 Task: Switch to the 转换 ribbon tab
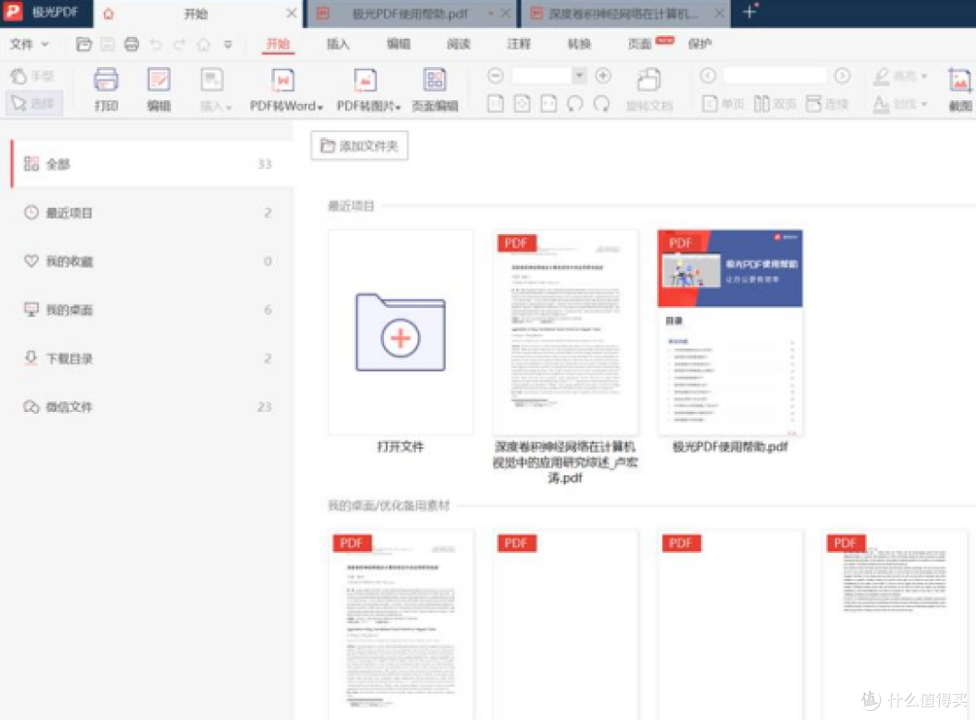[x=579, y=43]
